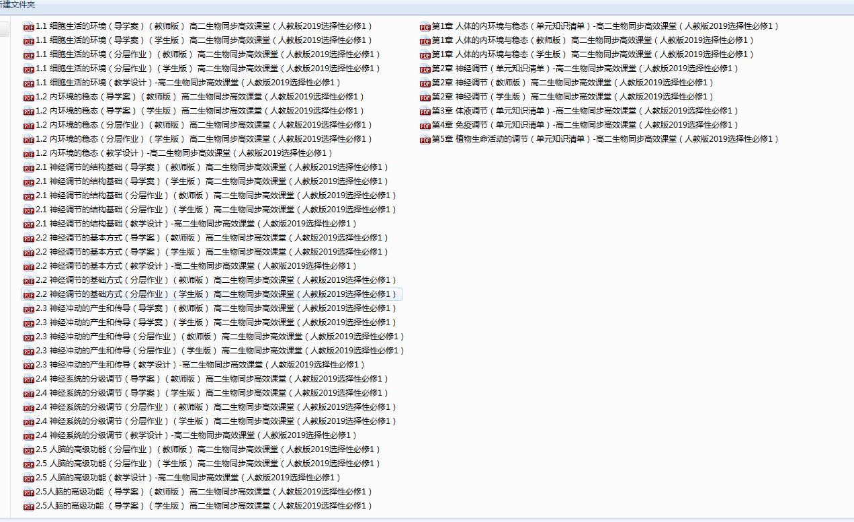
Task: Click PDF icon of 2.2 神经调节的基础方式（分层作业）（教师版）
Action: tap(28, 280)
